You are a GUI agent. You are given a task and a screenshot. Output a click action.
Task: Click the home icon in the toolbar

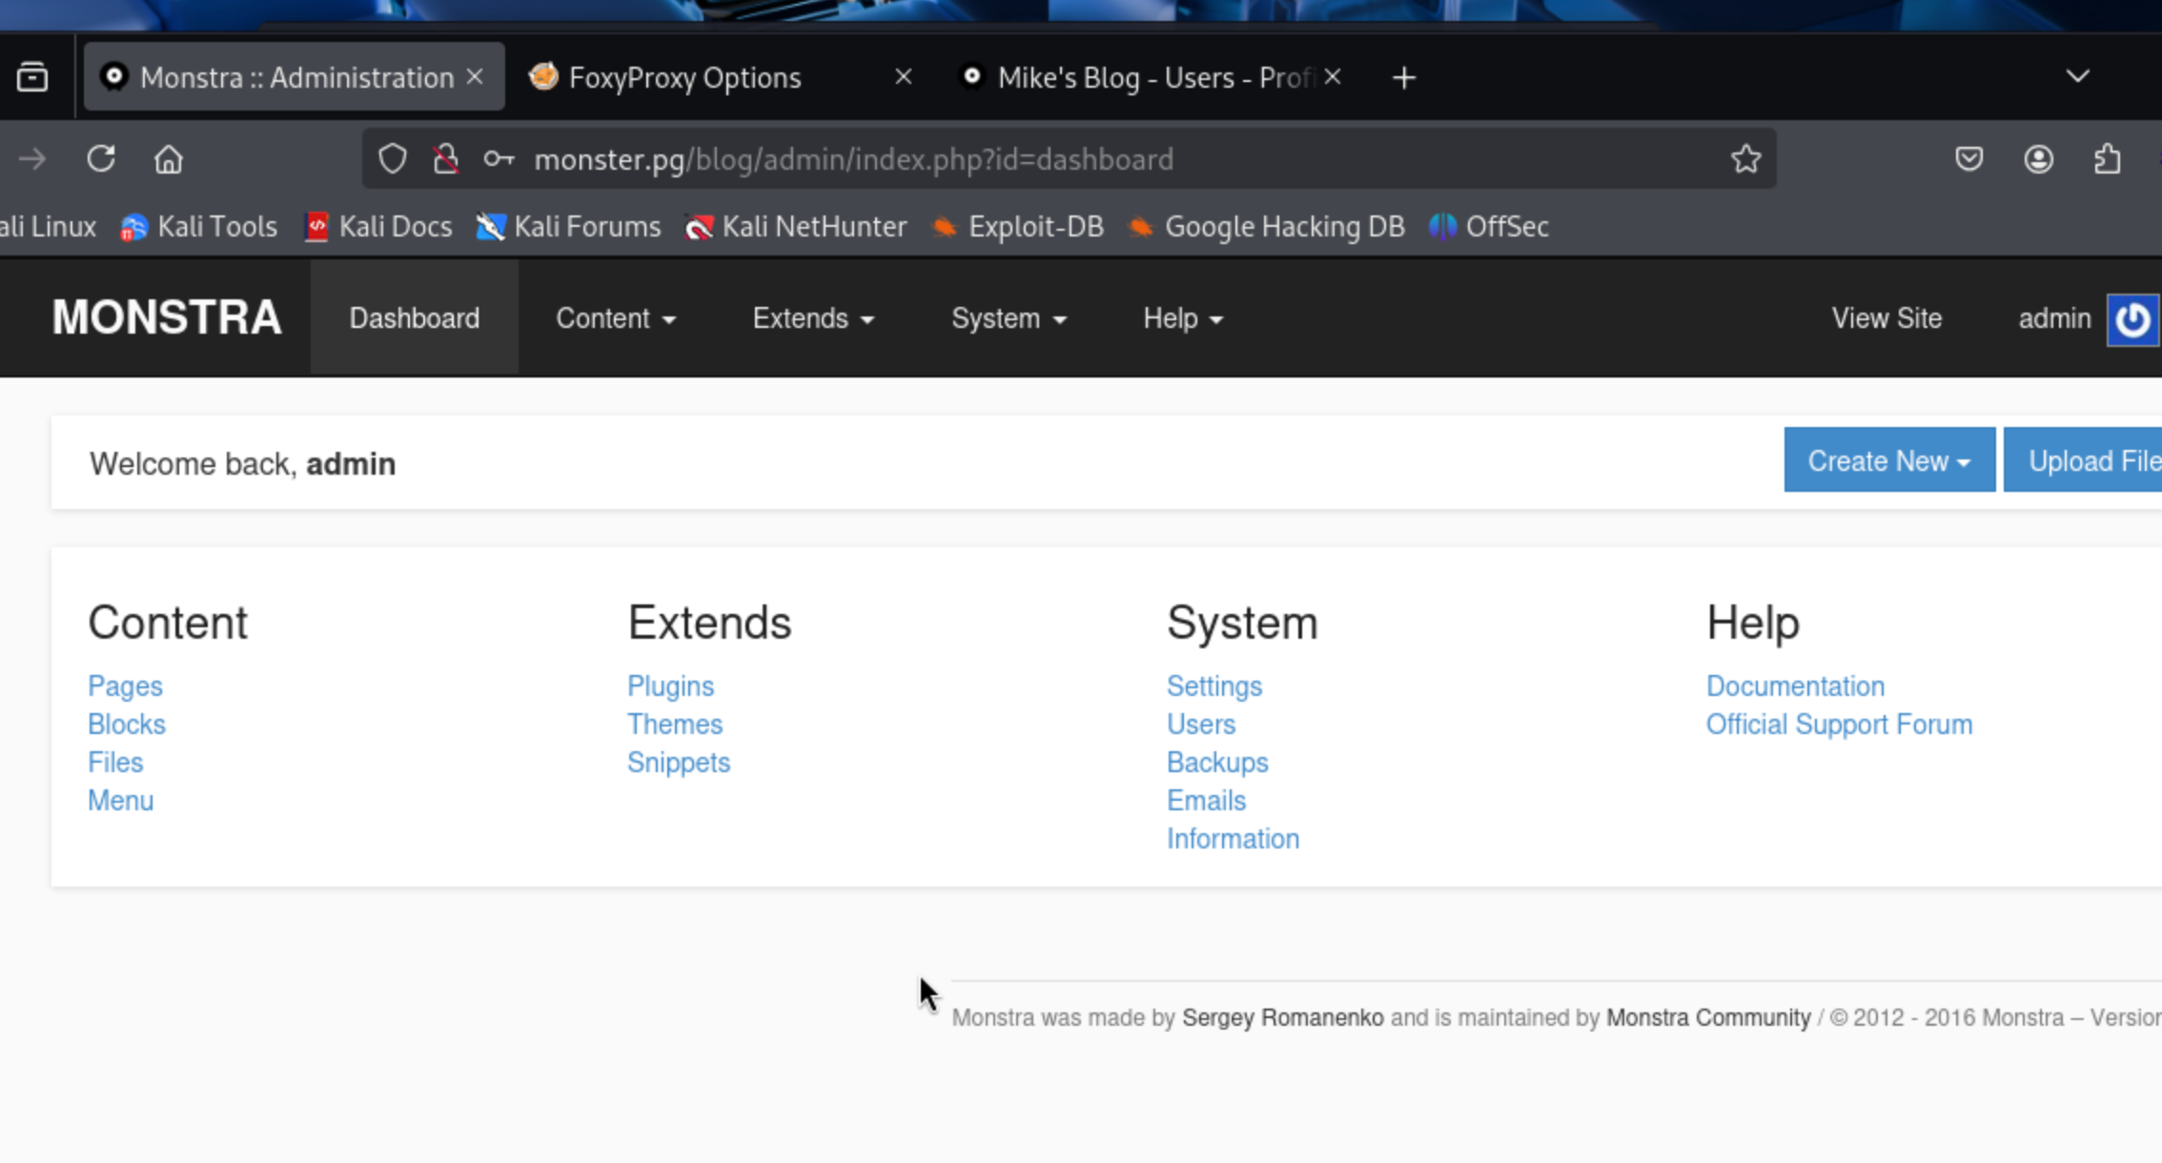[x=169, y=158]
